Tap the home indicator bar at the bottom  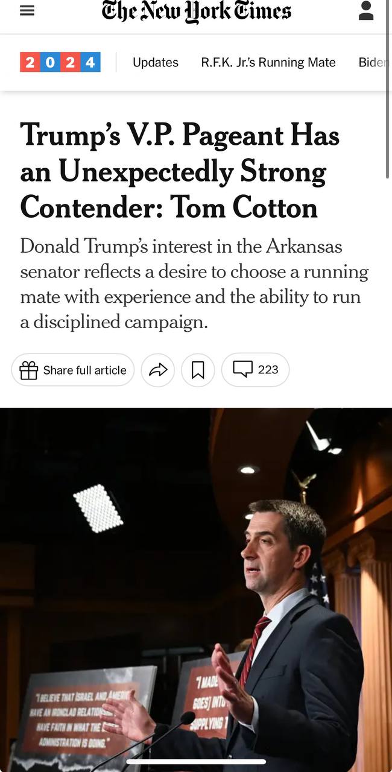coord(196,762)
